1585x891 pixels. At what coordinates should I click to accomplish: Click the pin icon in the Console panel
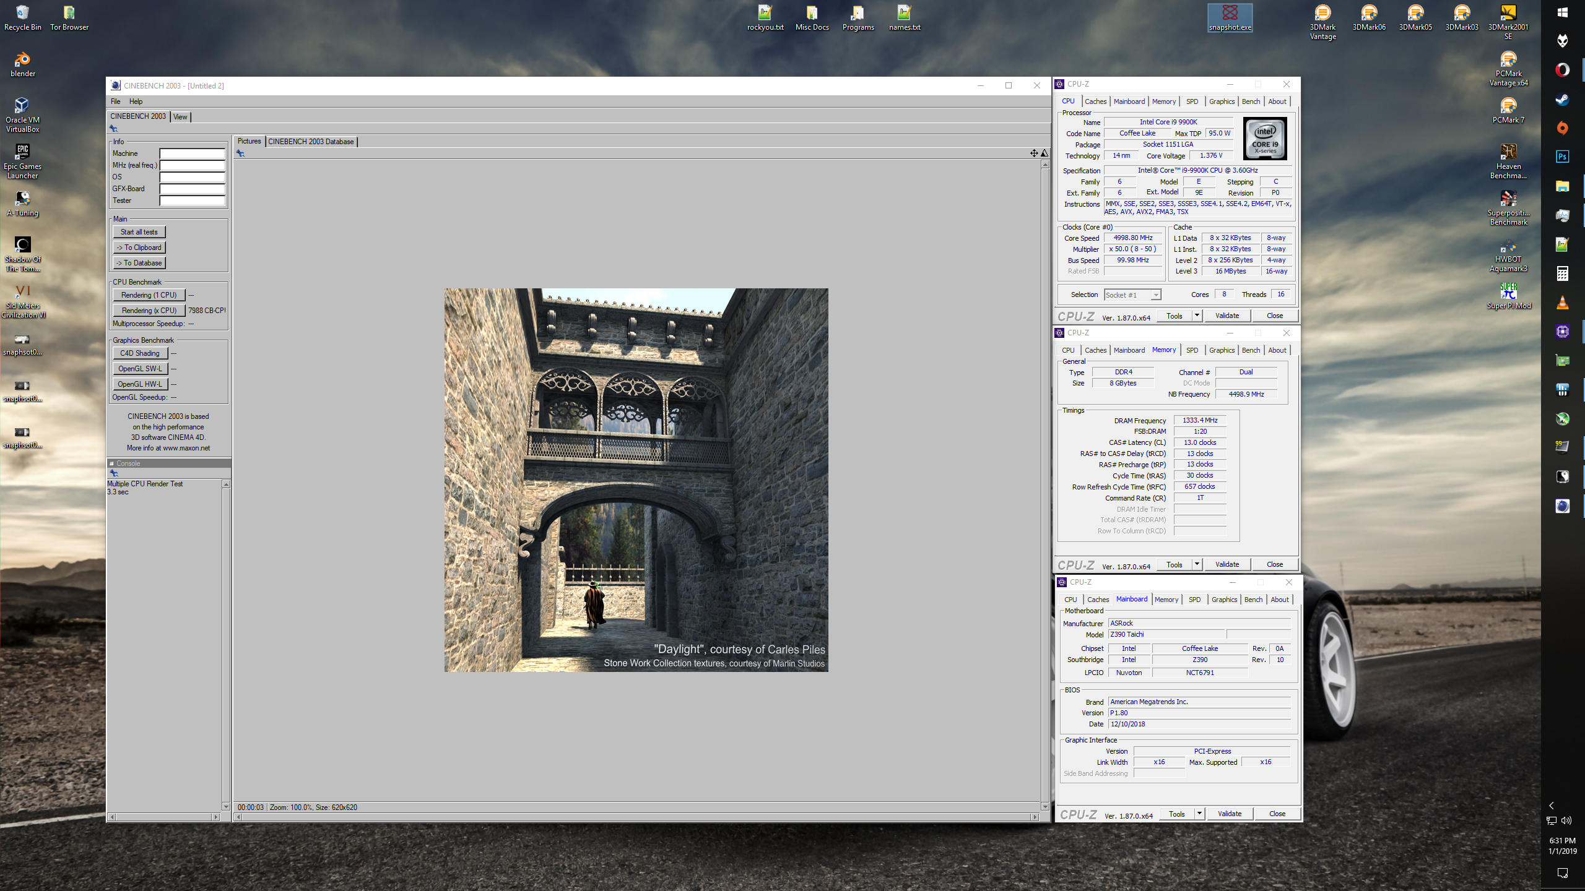[113, 473]
